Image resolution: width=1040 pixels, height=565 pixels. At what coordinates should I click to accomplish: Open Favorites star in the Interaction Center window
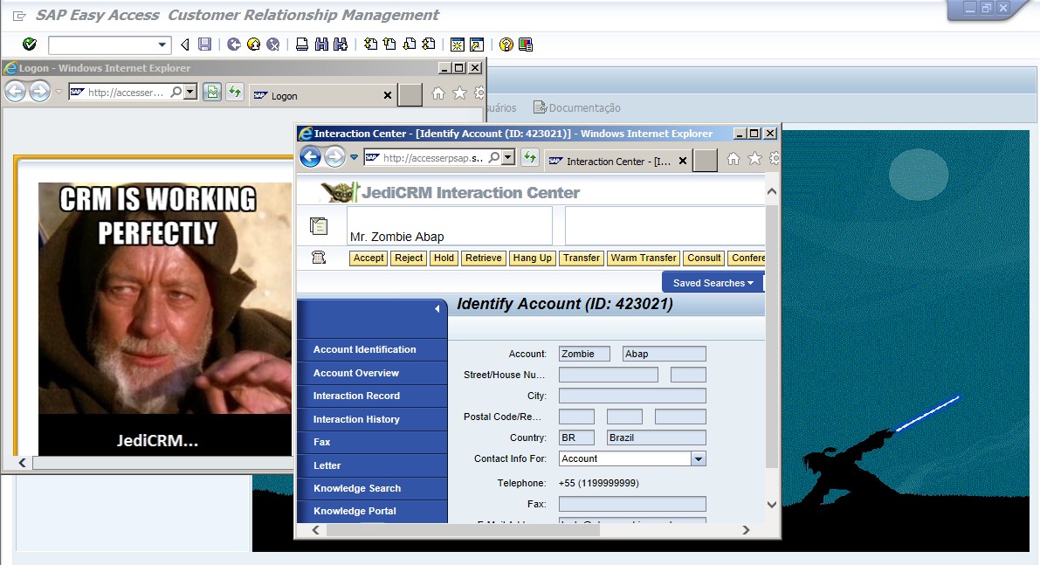(x=754, y=158)
